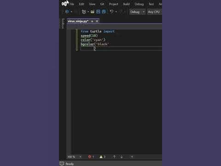Open the Debug configuration dropdown
Screen dimensions: 221x166
coord(137,12)
